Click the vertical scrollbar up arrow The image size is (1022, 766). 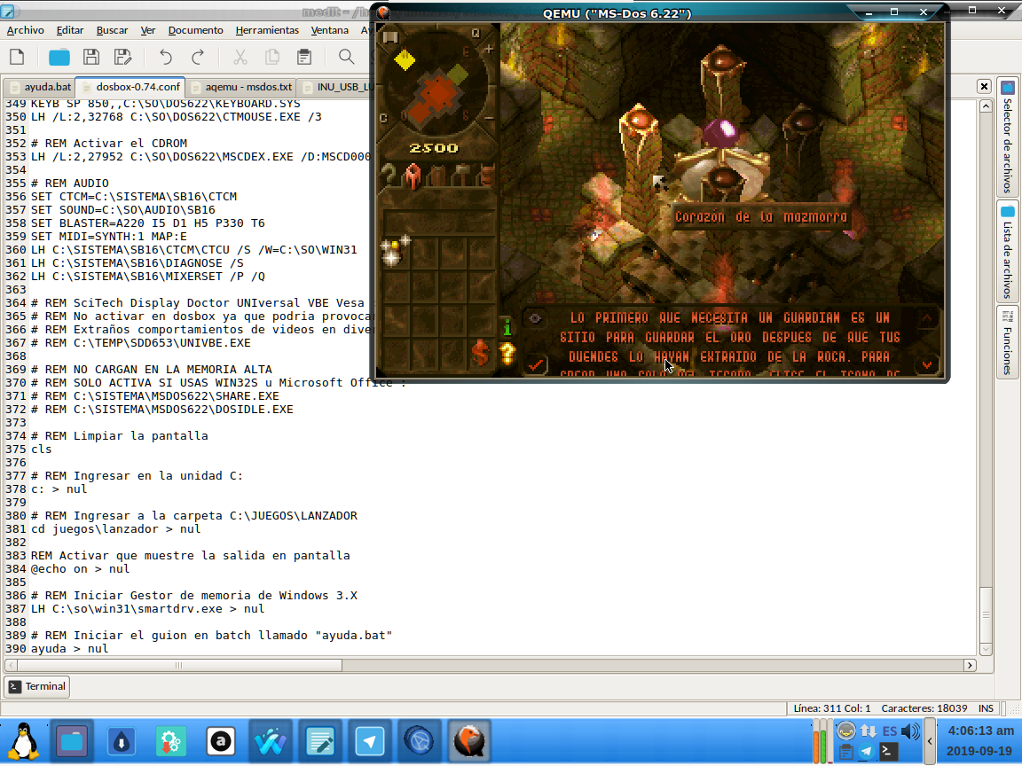pyautogui.click(x=986, y=106)
